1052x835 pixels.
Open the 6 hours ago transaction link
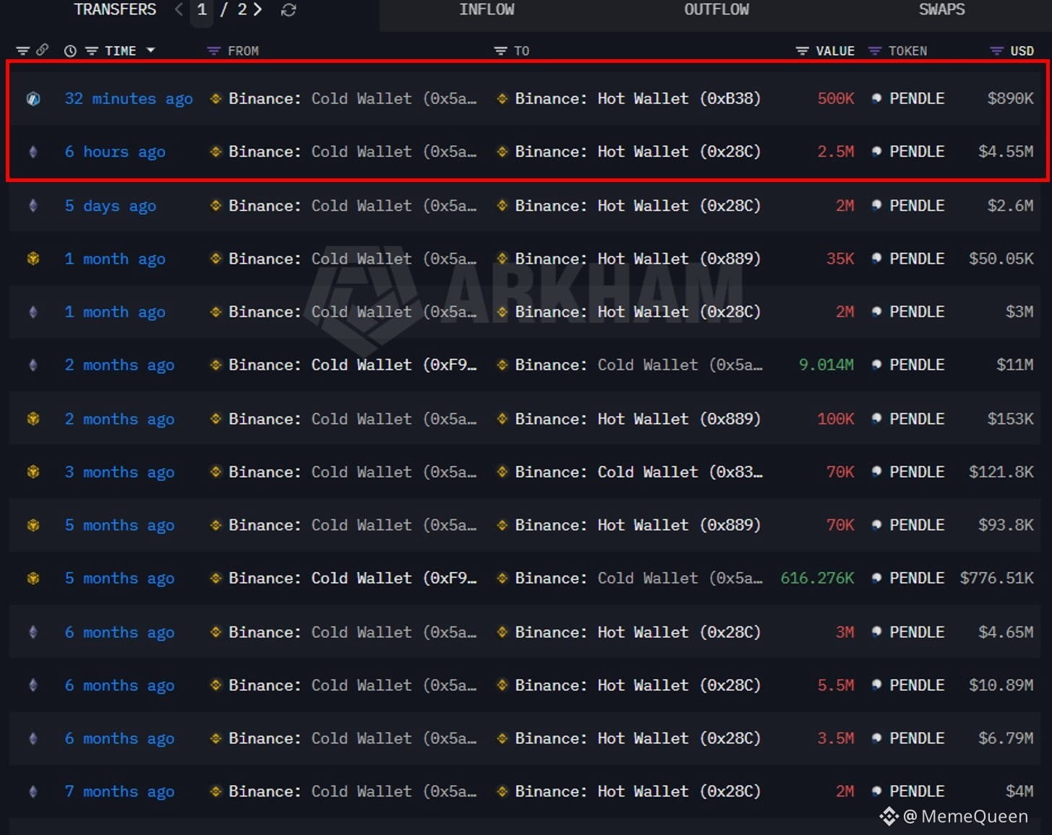point(115,152)
